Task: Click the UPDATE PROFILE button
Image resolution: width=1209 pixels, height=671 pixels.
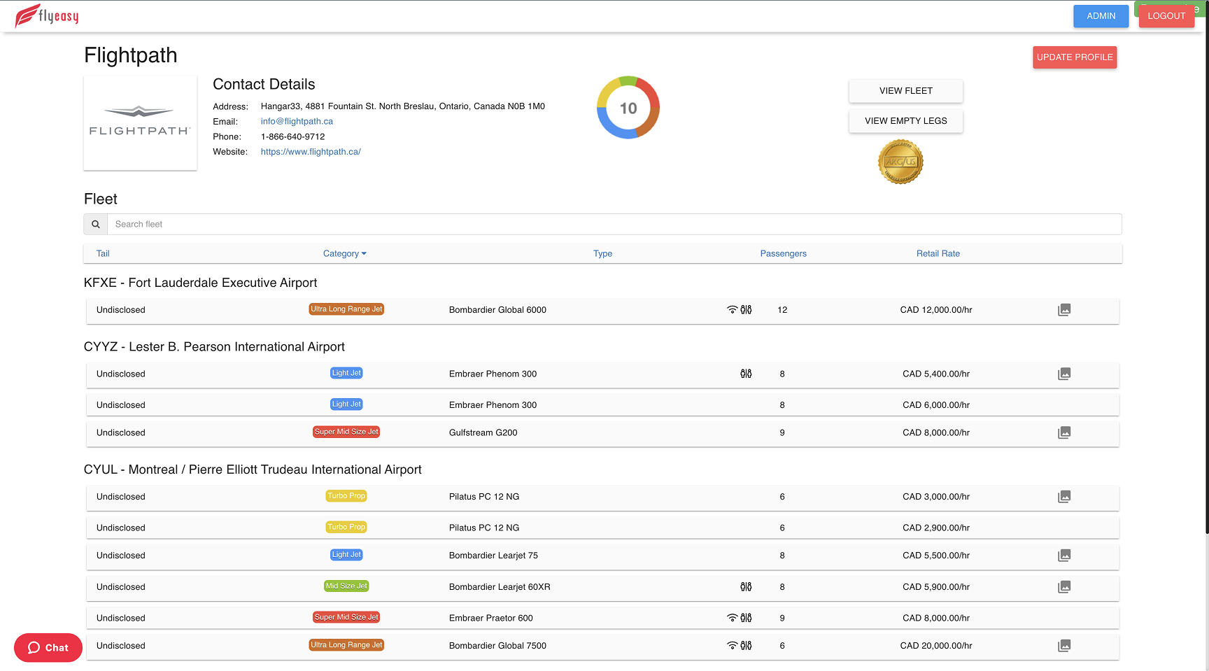Action: (x=1075, y=57)
